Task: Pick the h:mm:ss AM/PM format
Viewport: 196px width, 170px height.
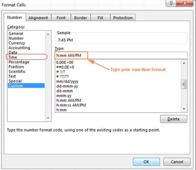Action: pos(71,105)
